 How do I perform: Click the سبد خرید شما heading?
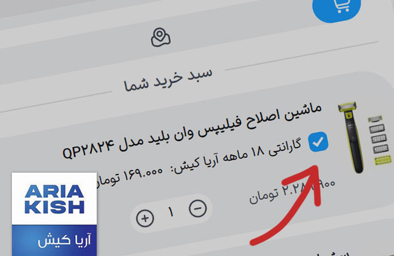(168, 79)
